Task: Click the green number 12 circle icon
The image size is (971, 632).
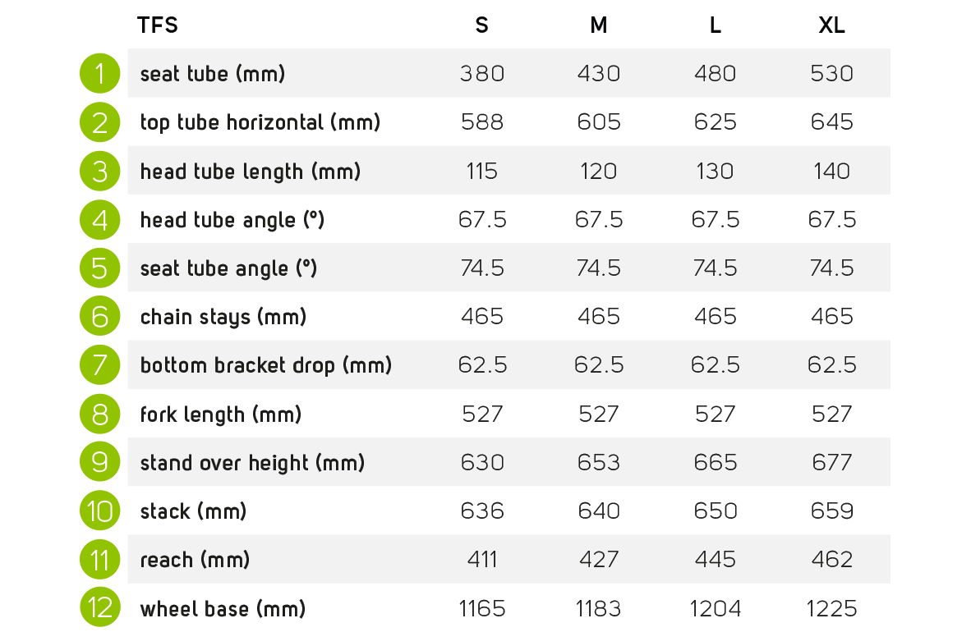Action: tap(100, 608)
